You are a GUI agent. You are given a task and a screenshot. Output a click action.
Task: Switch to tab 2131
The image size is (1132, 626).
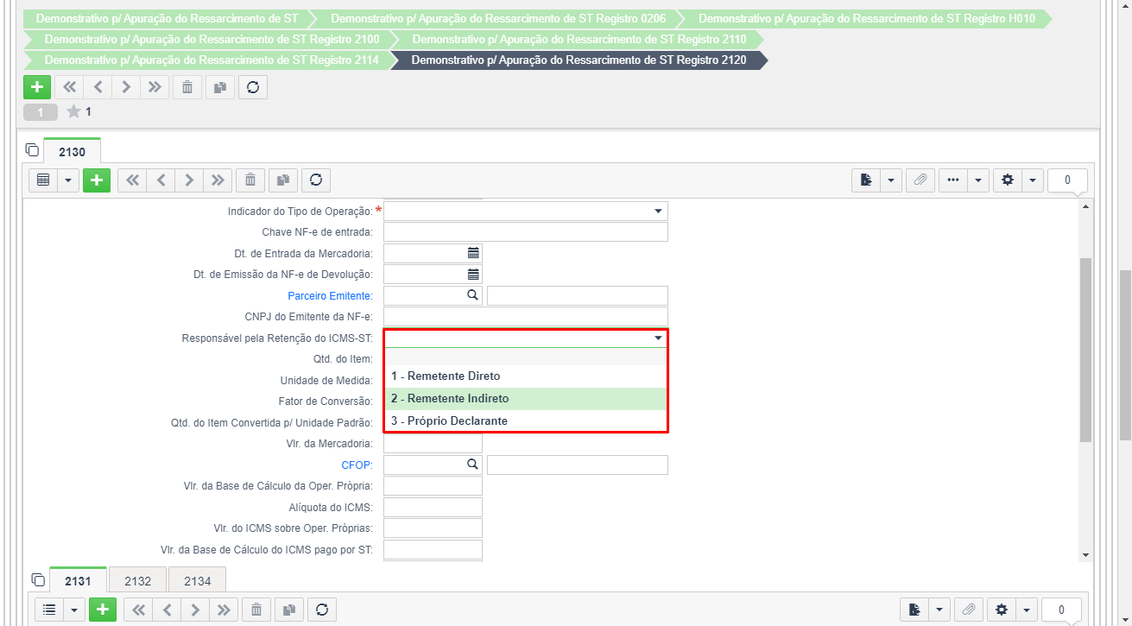click(x=78, y=581)
